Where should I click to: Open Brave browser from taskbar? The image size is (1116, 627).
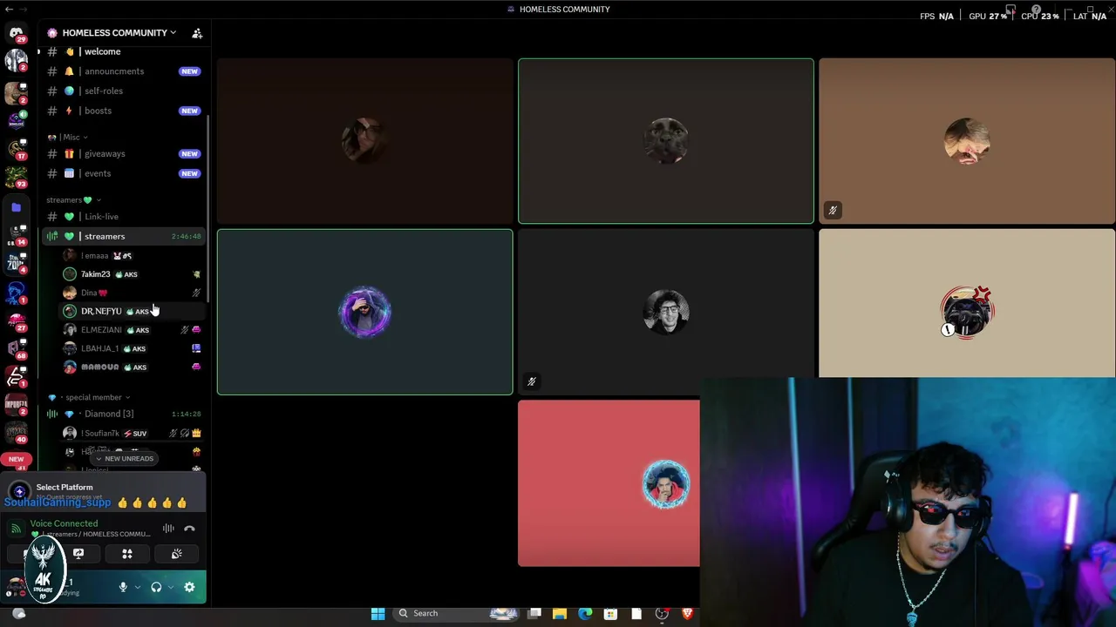coord(687,613)
